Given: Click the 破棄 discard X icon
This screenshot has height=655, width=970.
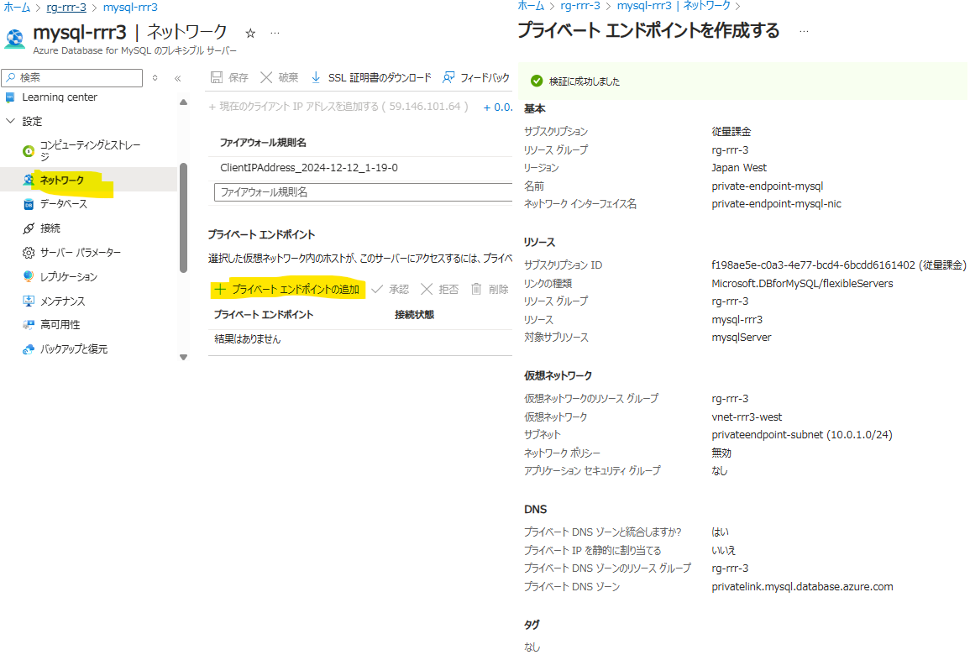Looking at the screenshot, I should (x=266, y=77).
